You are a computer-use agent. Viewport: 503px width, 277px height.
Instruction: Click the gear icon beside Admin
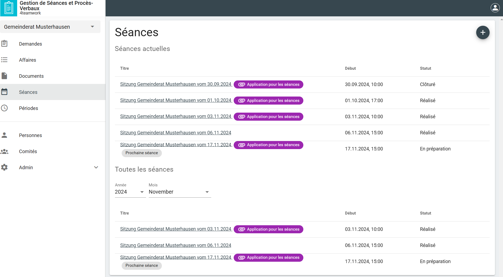pyautogui.click(x=5, y=167)
